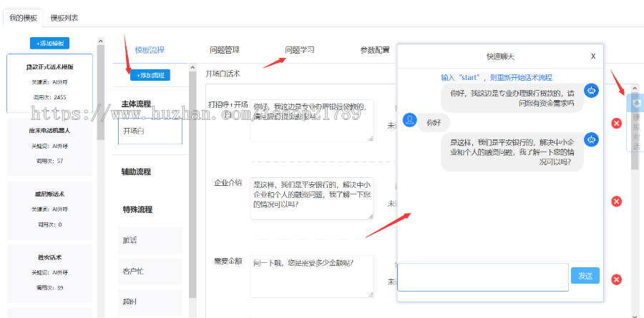Open the 问题管理 tab

pos(224,50)
